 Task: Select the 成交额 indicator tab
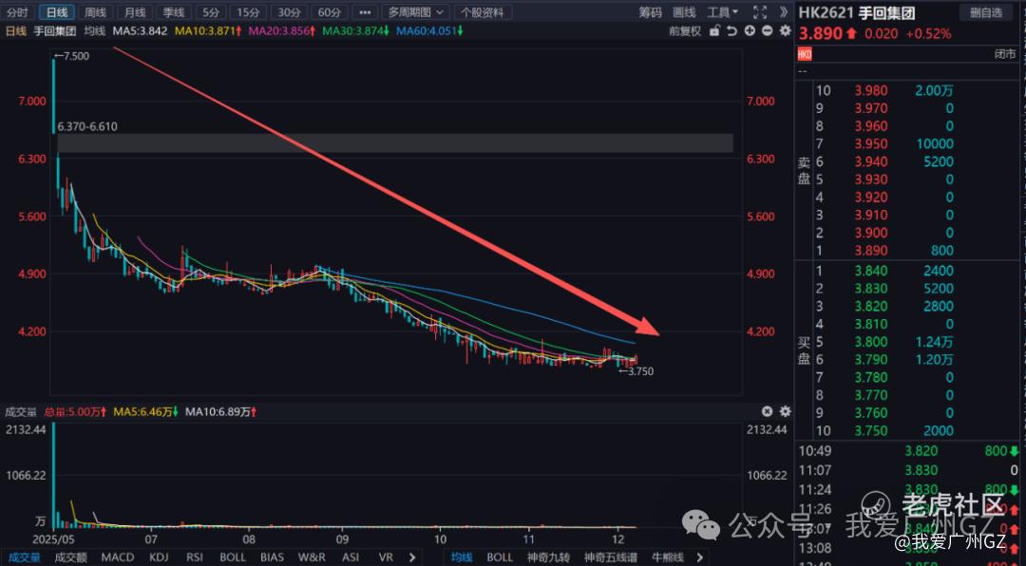pos(70,557)
